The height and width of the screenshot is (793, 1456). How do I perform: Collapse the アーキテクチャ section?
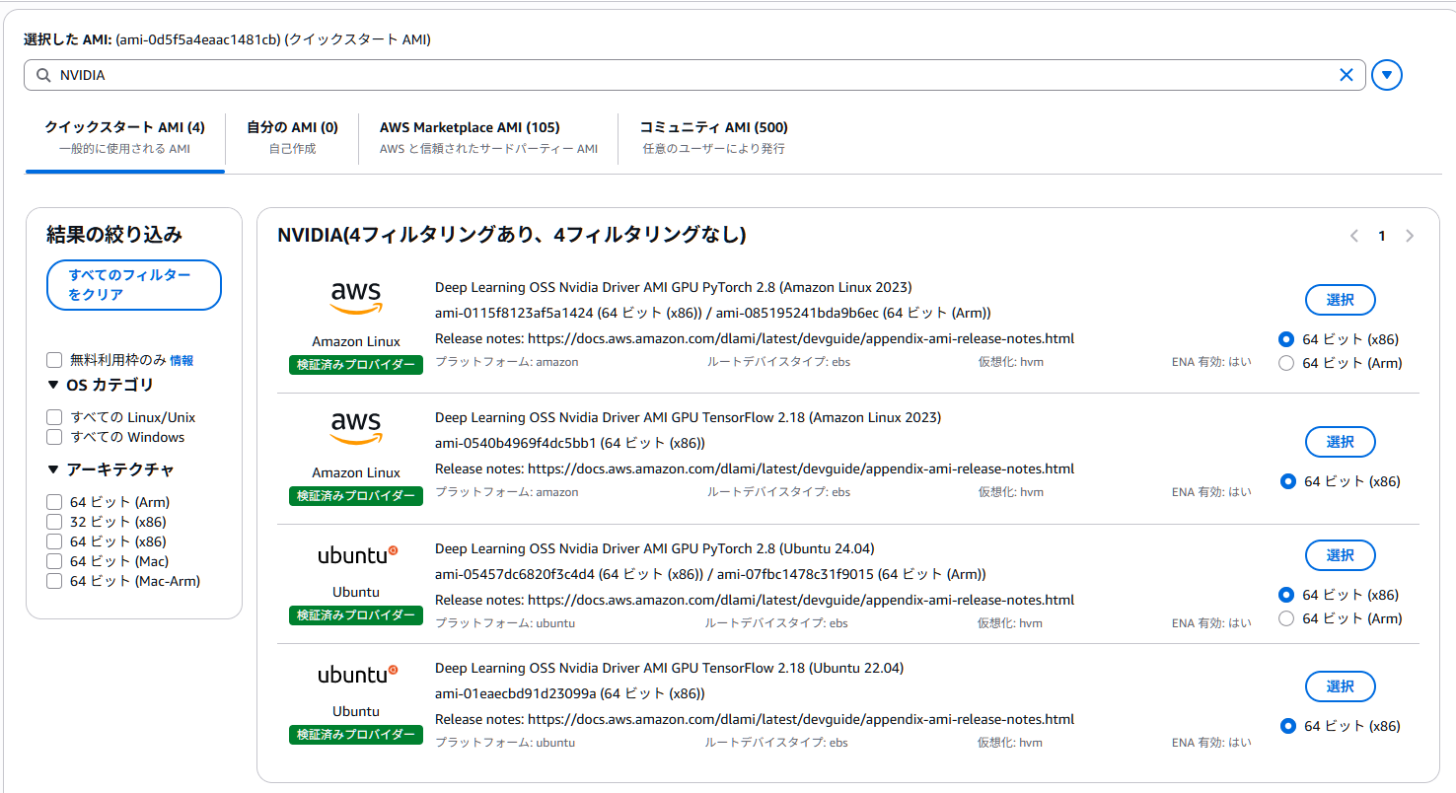click(x=52, y=469)
